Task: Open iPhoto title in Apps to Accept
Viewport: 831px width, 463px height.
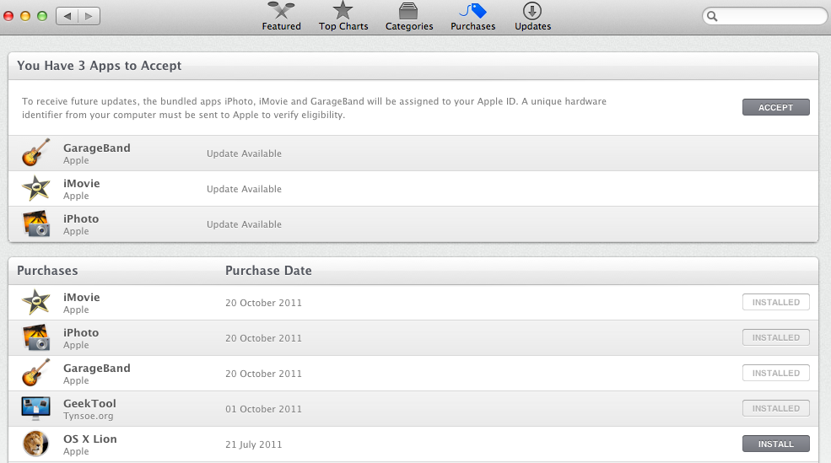Action: point(80,218)
